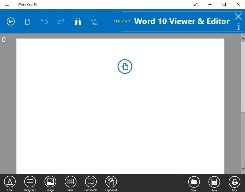Click the Document label

pyautogui.click(x=122, y=21)
